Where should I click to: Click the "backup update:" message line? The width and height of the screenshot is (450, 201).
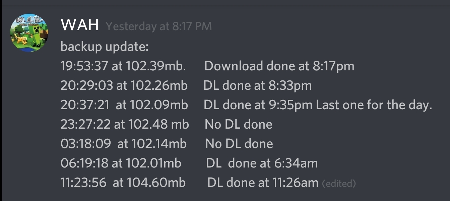click(x=104, y=47)
